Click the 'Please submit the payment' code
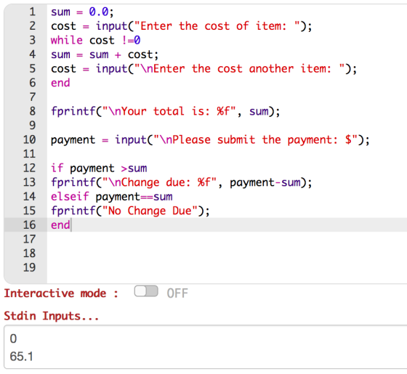The width and height of the screenshot is (407, 374). (x=210, y=139)
